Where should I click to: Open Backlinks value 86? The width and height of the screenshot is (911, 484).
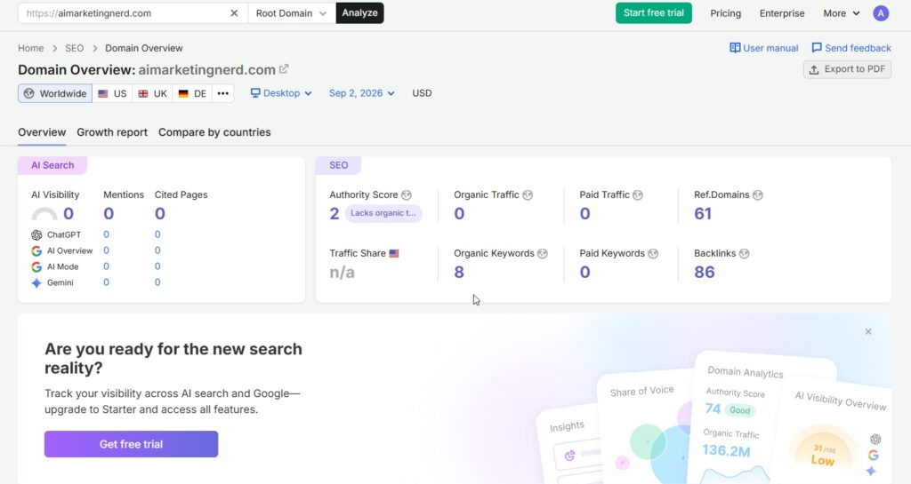click(705, 273)
